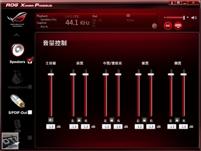Viewport: 201px width, 151px height.
Task: Click the keyboard thumbnail at bottom-left
Action: (x=10, y=141)
